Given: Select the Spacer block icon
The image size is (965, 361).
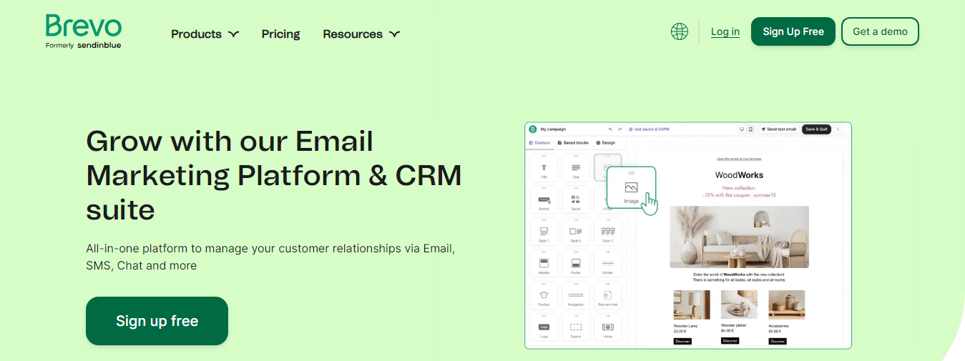Looking at the screenshot, I should click(x=576, y=327).
